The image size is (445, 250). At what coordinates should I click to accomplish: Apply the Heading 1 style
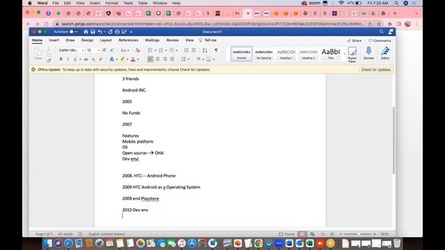(286, 54)
